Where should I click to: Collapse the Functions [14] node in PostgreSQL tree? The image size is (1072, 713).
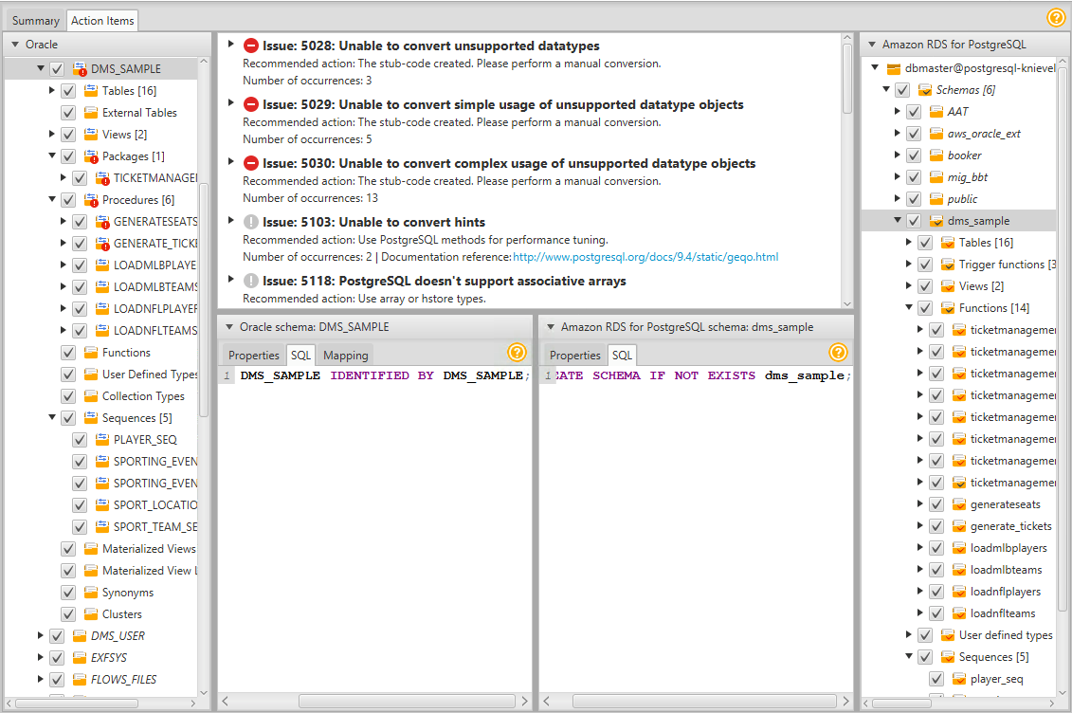[x=909, y=307]
